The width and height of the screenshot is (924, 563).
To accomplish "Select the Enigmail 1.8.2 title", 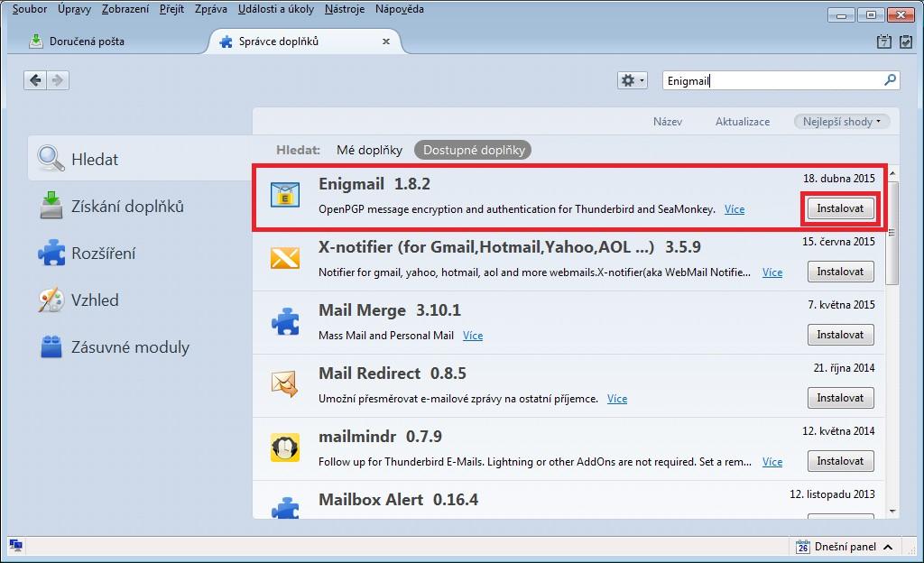I will pos(374,184).
